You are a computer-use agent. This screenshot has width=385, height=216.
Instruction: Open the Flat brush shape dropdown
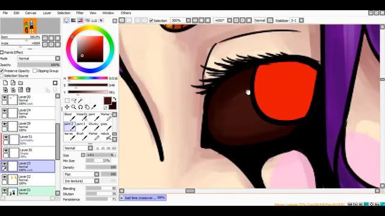[x=81, y=174]
